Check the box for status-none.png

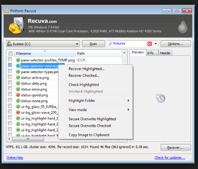click(10, 100)
